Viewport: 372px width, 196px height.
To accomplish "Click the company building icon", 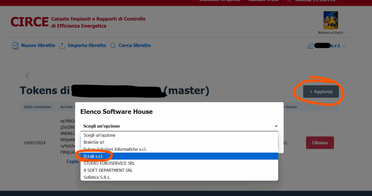I will (x=310, y=46).
